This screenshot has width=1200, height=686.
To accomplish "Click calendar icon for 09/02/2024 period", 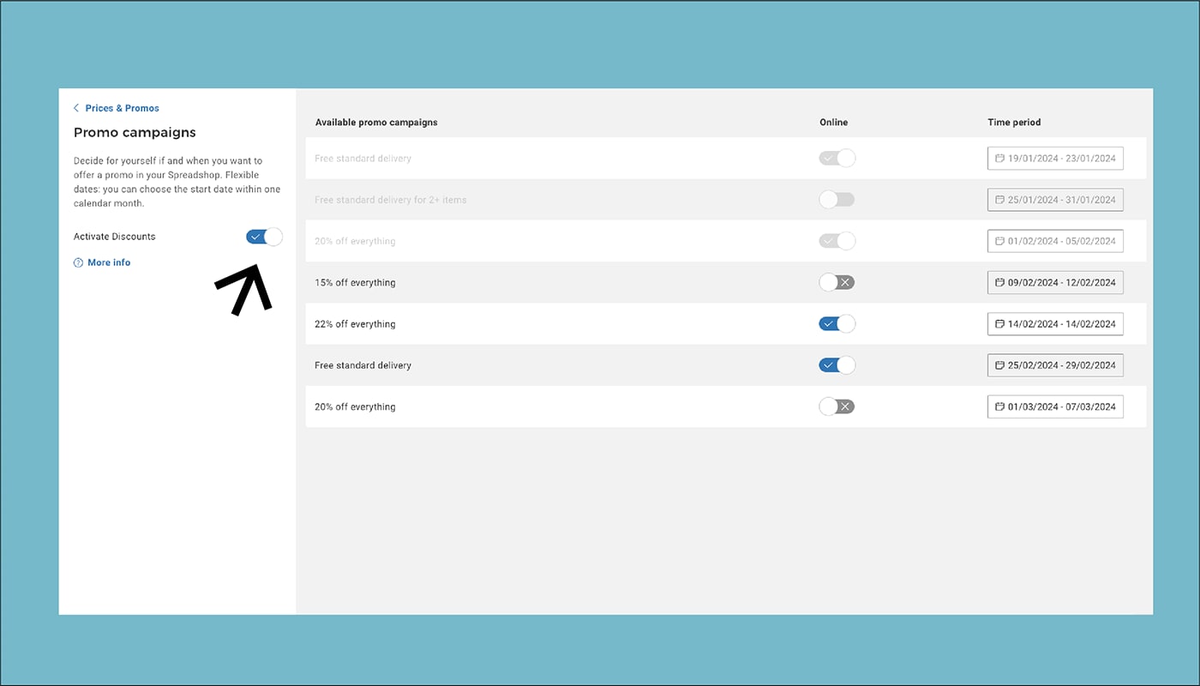I will coord(999,282).
